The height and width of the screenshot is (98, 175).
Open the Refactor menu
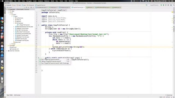[x=47, y=1]
